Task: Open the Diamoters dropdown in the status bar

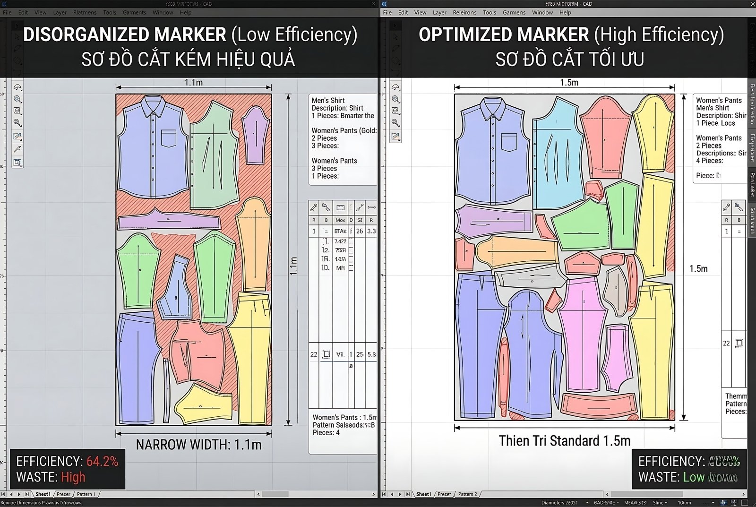Action: [587, 503]
